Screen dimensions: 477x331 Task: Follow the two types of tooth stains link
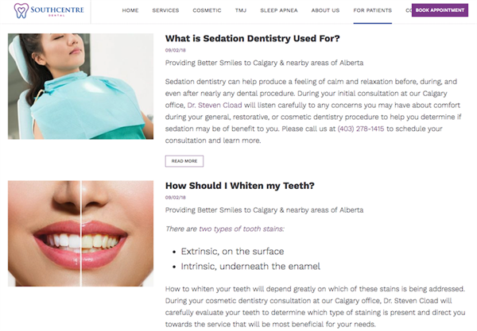tap(242, 229)
